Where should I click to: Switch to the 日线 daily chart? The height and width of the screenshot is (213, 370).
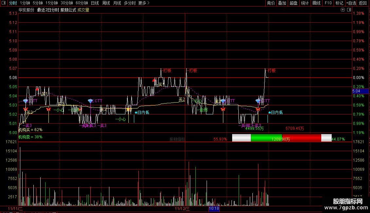click(95, 3)
